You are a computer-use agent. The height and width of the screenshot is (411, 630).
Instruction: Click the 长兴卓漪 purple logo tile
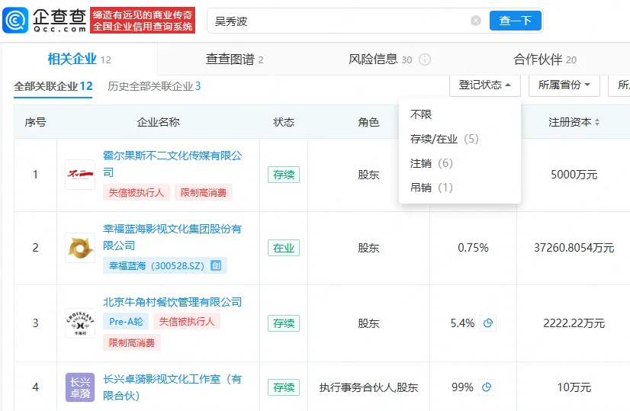coord(80,387)
